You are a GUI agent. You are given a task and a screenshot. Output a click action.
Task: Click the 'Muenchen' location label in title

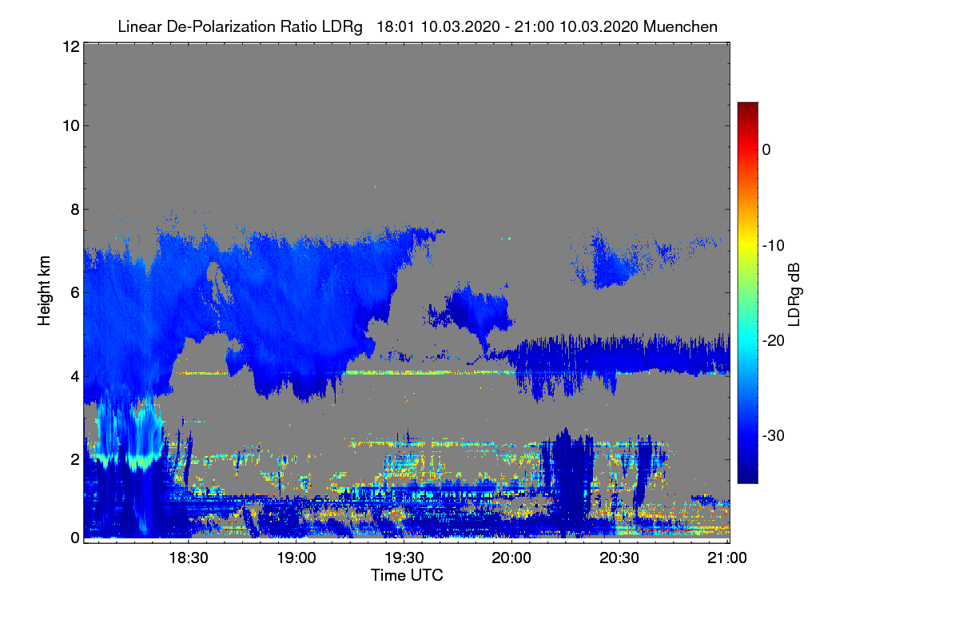point(680,26)
